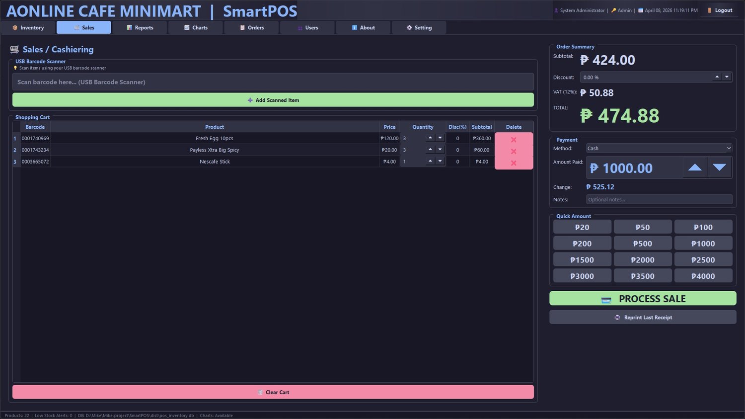Image resolution: width=745 pixels, height=419 pixels.
Task: Go to the Charts tab
Action: [195, 27]
